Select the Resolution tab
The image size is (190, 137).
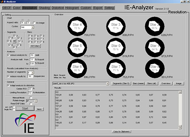pyautogui.click(x=30, y=8)
